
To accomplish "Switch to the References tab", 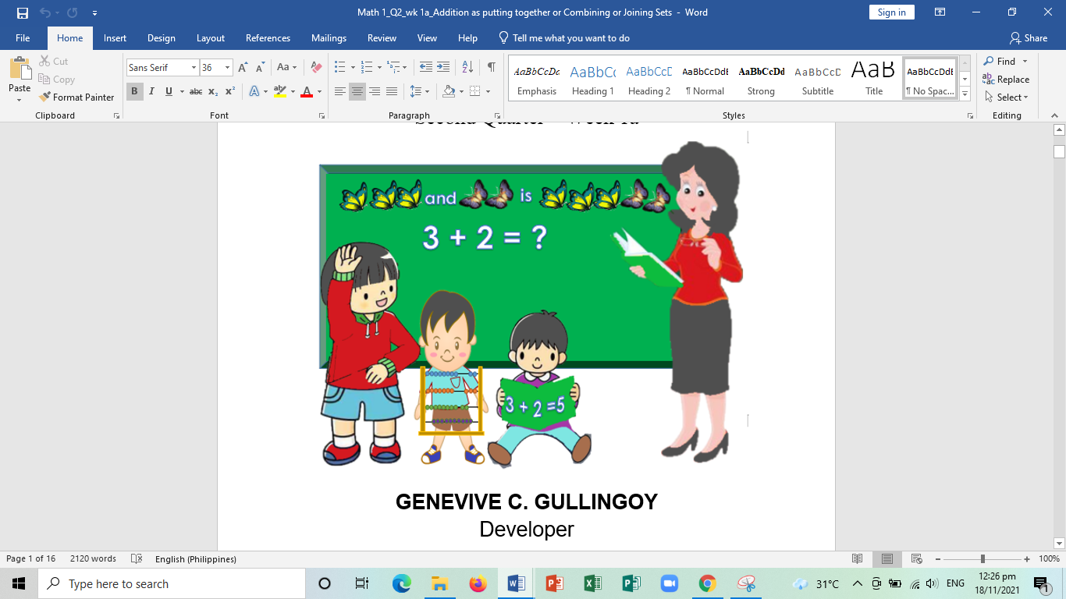I will click(268, 38).
